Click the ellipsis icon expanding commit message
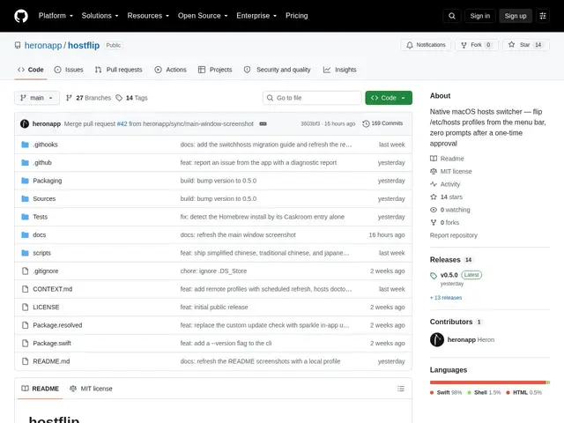This screenshot has height=423, width=564. click(x=263, y=123)
